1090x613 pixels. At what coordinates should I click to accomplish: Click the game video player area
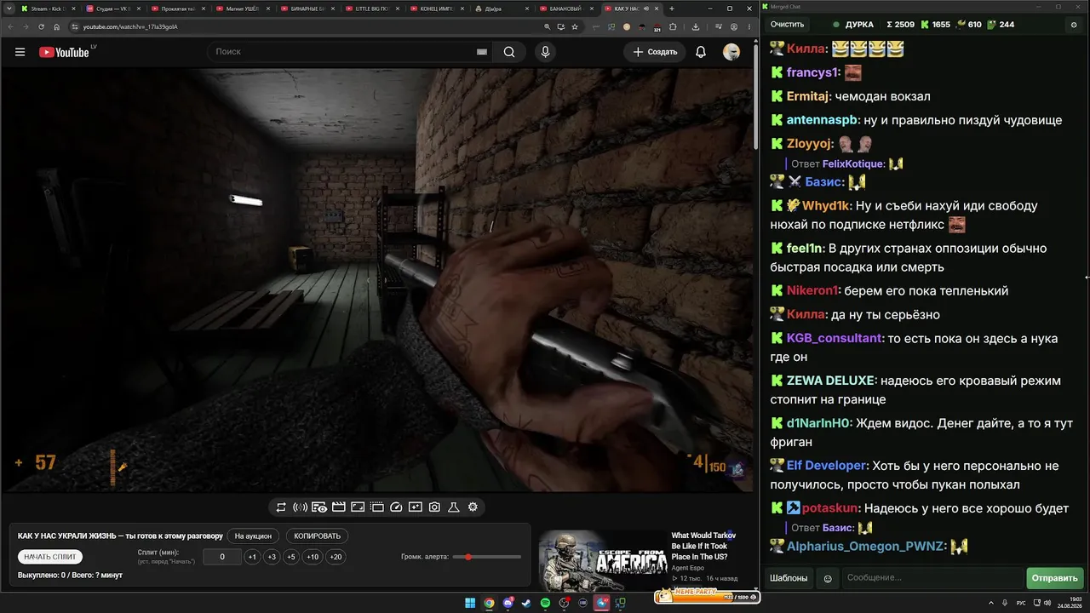[377, 280]
